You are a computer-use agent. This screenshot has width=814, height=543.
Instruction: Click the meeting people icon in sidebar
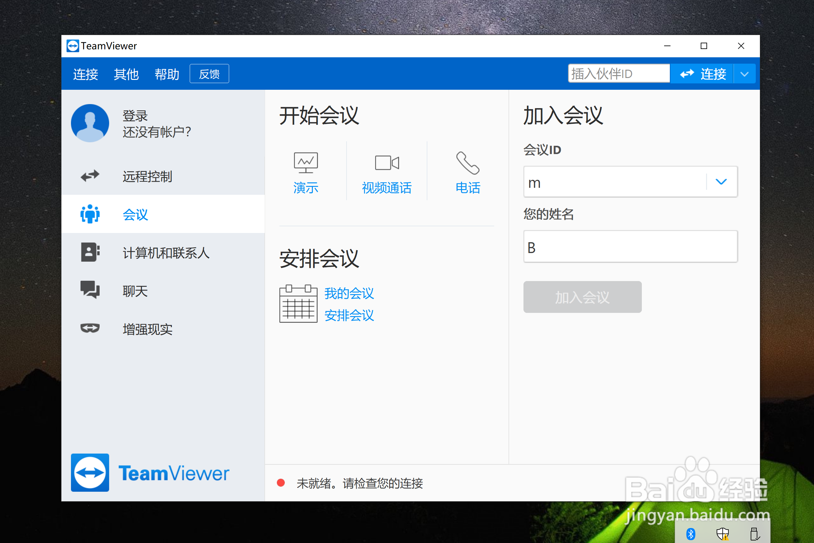(x=90, y=214)
